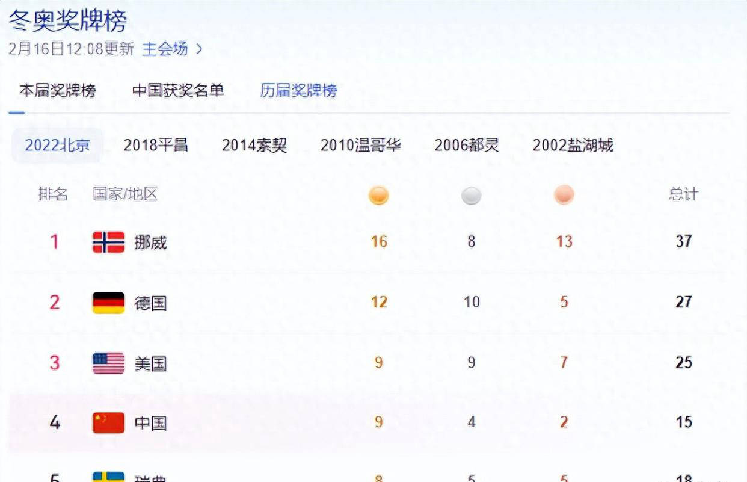Click the gold medal column icon
The image size is (747, 482).
tap(378, 195)
